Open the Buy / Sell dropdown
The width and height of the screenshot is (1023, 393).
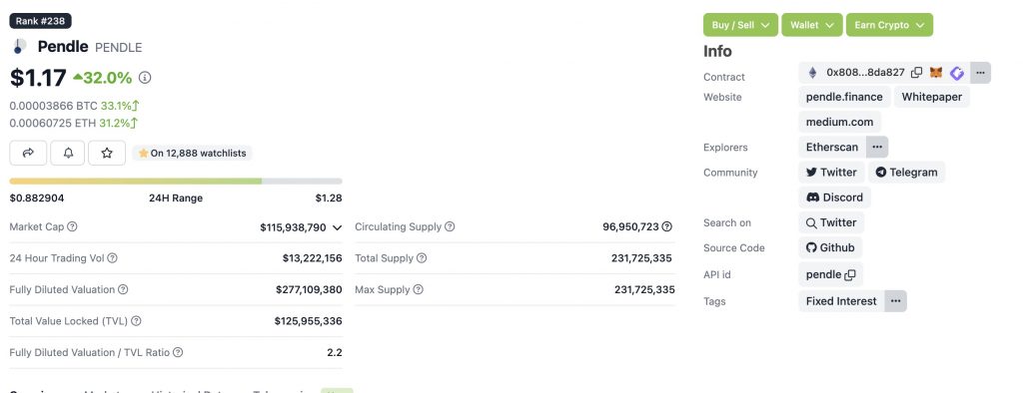(740, 25)
